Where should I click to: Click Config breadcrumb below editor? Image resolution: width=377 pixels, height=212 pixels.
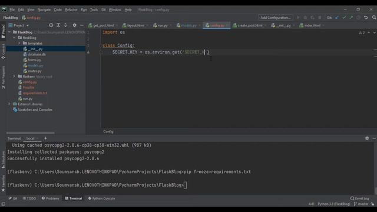[108, 131]
